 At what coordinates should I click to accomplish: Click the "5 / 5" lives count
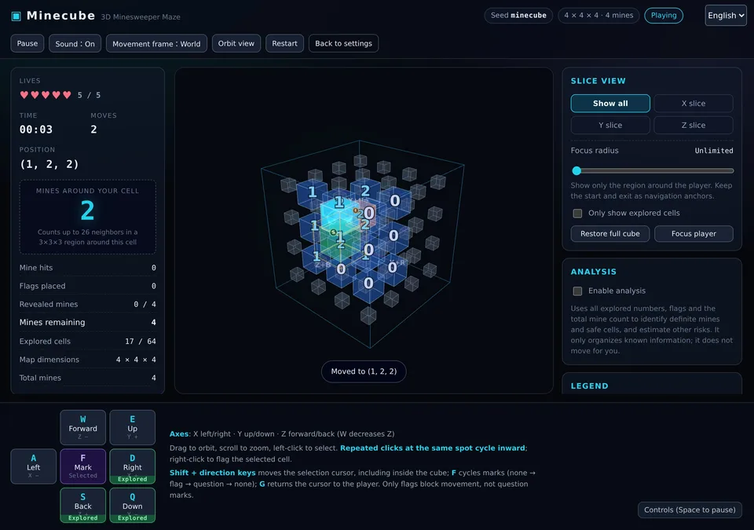click(89, 95)
